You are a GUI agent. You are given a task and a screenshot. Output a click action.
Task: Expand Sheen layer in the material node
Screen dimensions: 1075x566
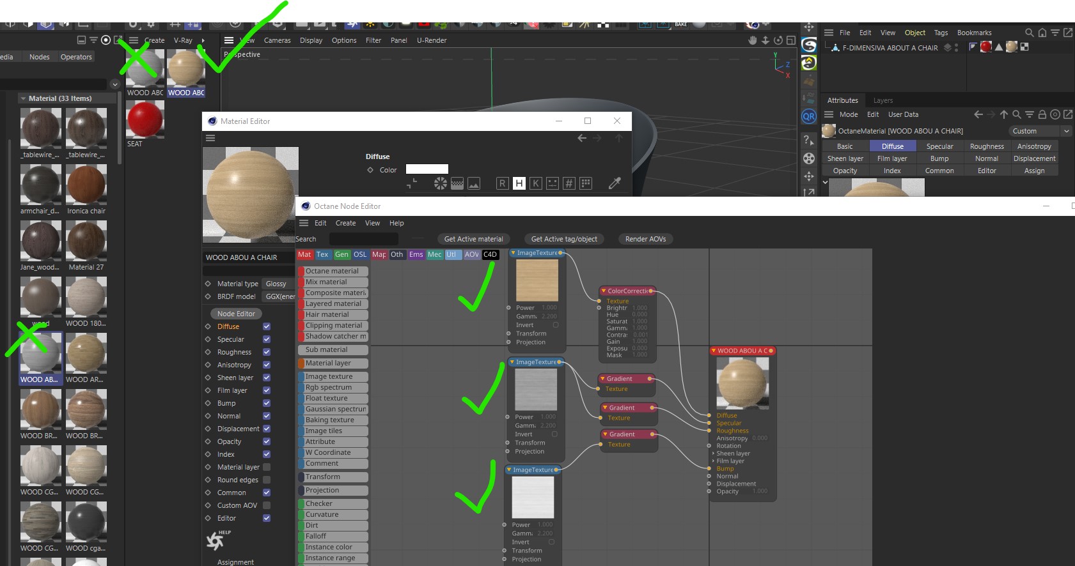click(713, 454)
